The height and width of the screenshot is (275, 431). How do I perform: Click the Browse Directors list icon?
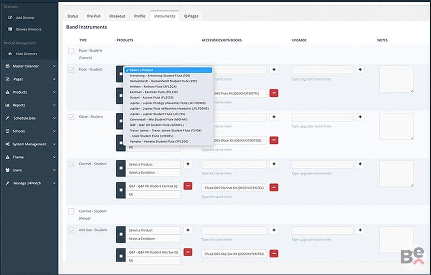pyautogui.click(x=10, y=29)
